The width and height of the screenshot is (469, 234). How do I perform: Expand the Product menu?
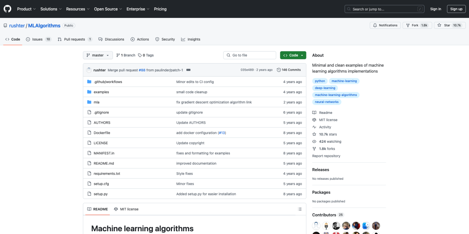[x=26, y=9]
